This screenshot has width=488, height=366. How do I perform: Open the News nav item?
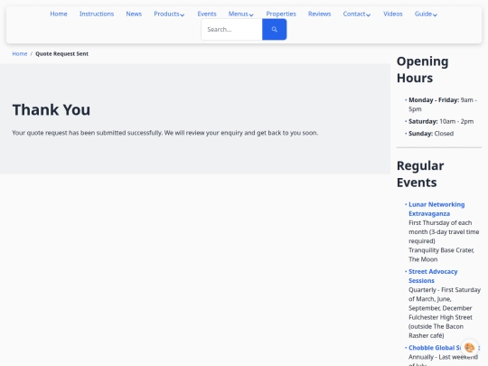(x=134, y=14)
